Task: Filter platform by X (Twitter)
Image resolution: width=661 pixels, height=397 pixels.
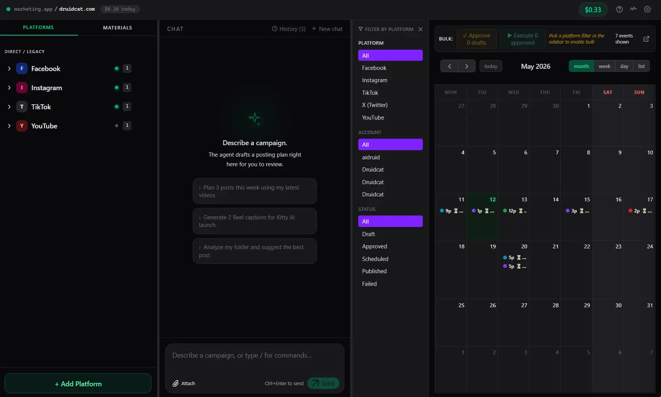Action: point(390,105)
